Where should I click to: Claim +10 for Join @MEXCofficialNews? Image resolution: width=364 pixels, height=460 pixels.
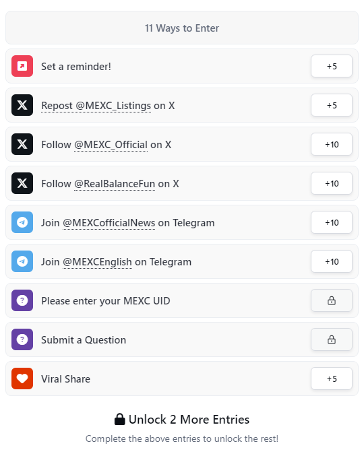(x=332, y=222)
